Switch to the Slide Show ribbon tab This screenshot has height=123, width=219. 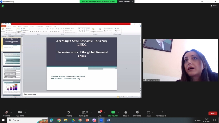click(40, 26)
